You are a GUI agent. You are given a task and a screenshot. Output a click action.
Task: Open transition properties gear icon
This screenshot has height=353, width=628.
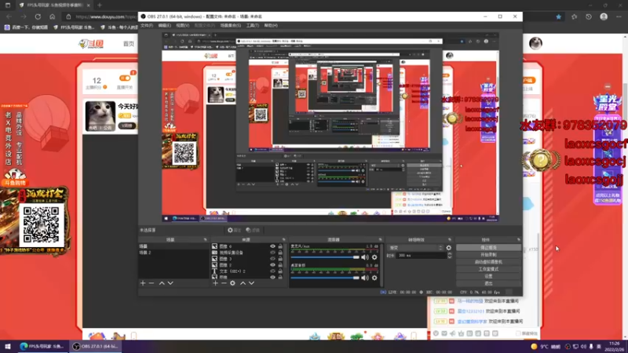[x=448, y=248]
